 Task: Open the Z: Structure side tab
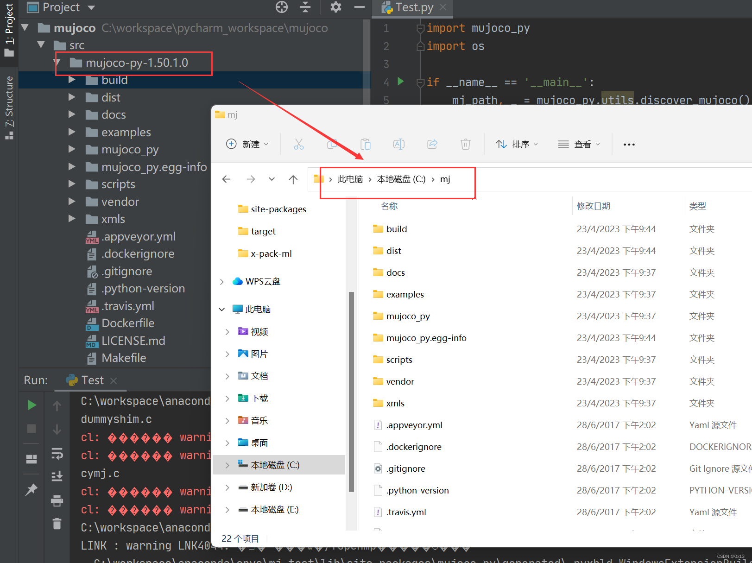(x=9, y=108)
